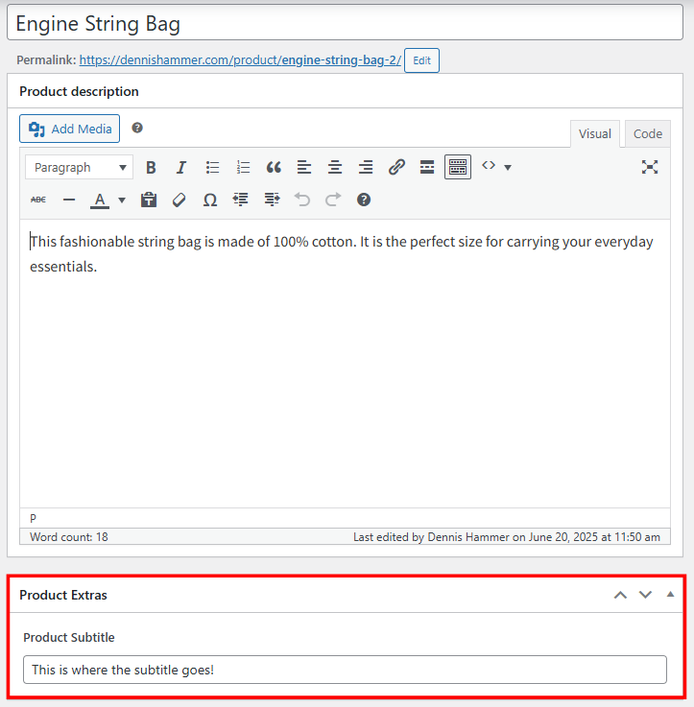Screen dimensions: 694x707
Task: Toggle bold formatting in the editor
Action: (x=151, y=167)
